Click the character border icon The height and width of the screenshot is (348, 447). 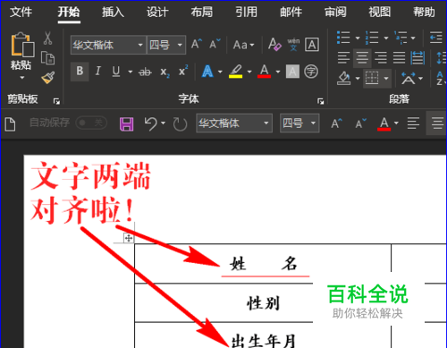(312, 45)
